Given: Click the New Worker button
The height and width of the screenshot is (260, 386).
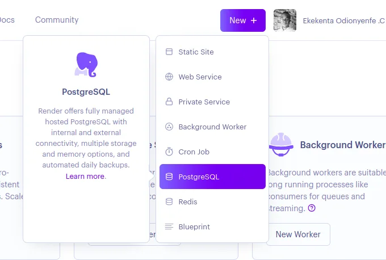Looking at the screenshot, I should 298,234.
